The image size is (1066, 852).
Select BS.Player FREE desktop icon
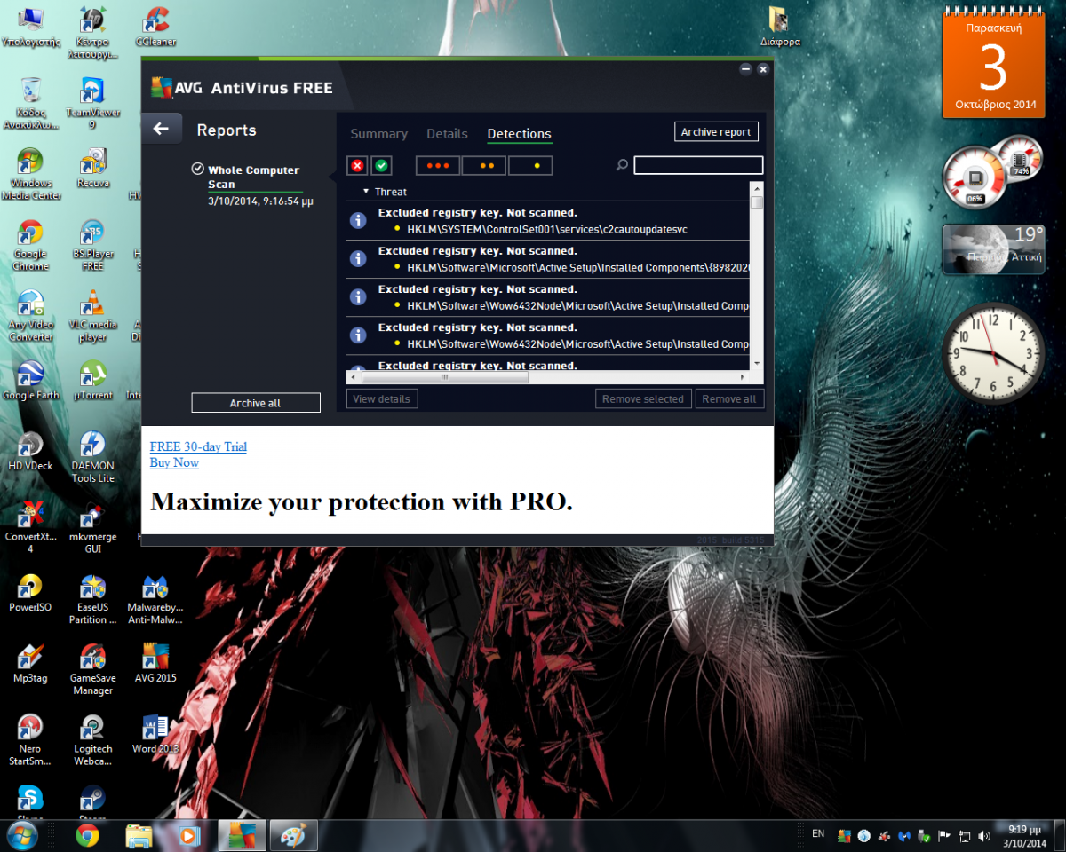click(x=92, y=245)
